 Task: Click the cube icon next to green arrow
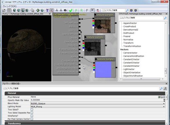pos(42,10)
